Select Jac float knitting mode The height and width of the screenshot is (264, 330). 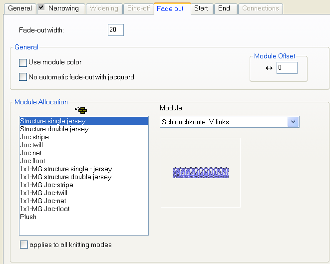pos(33,161)
